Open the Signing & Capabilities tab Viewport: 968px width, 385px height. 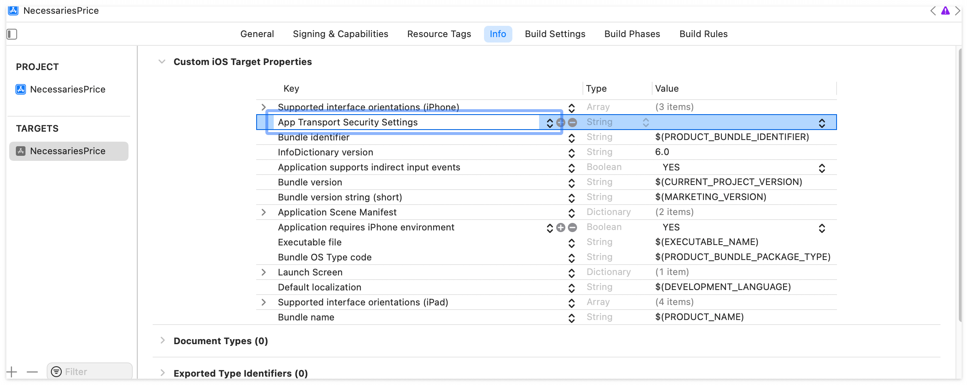340,34
